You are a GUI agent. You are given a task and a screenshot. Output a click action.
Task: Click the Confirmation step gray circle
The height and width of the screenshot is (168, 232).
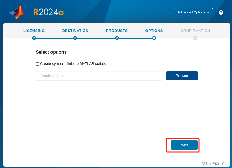pyautogui.click(x=195, y=38)
